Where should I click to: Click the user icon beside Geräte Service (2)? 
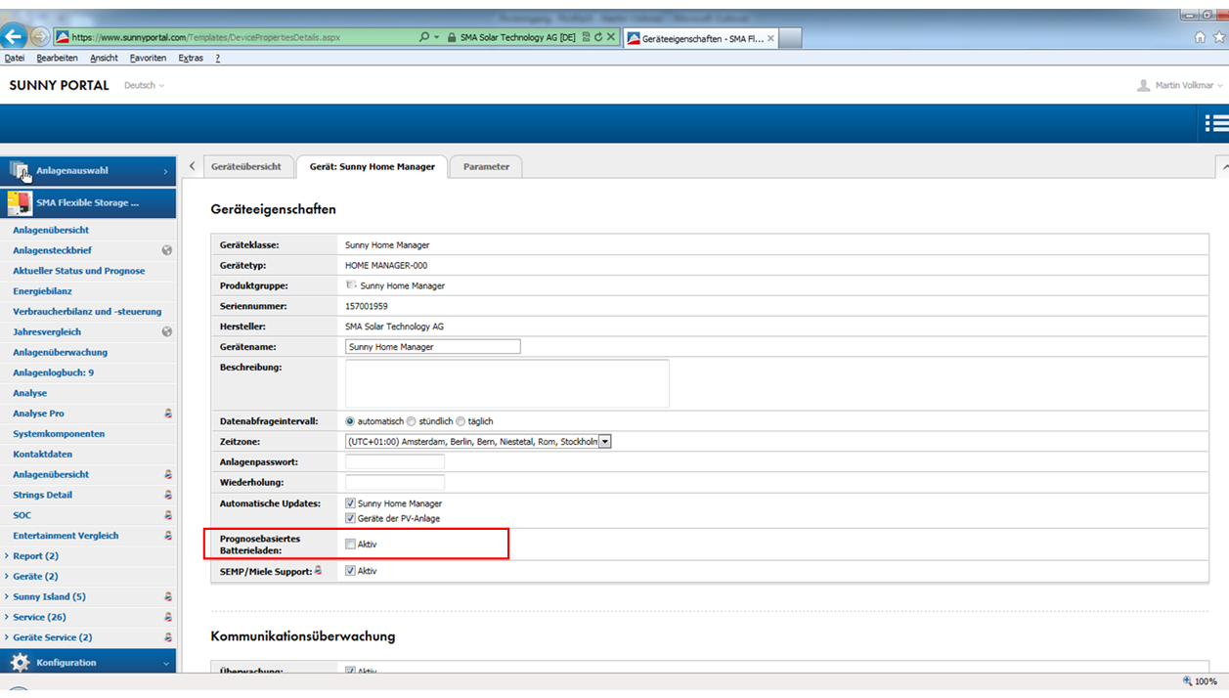[x=168, y=637]
